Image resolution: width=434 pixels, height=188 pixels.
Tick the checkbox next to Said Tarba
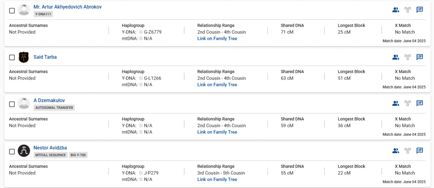tap(12, 57)
